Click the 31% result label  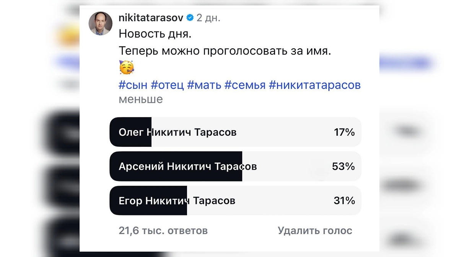click(344, 201)
